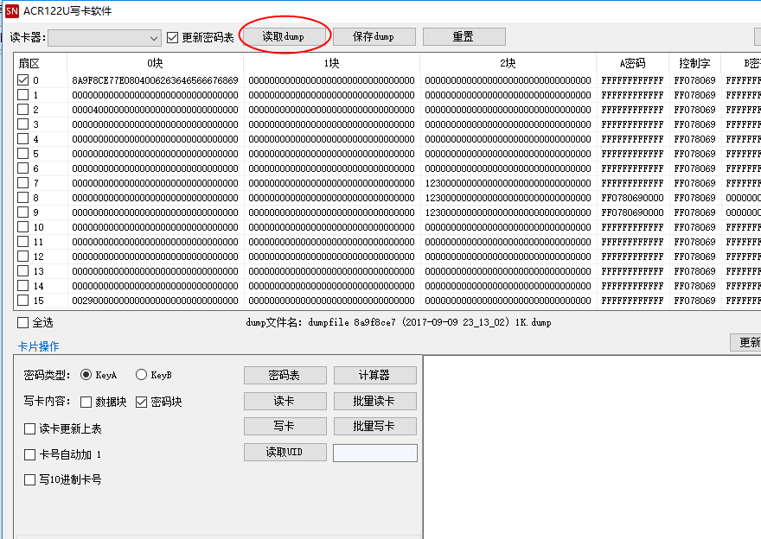Toggle the 密码块 checkbox

pos(141,402)
